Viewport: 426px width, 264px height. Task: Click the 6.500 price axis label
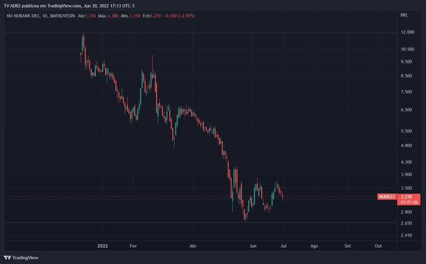(x=406, y=110)
